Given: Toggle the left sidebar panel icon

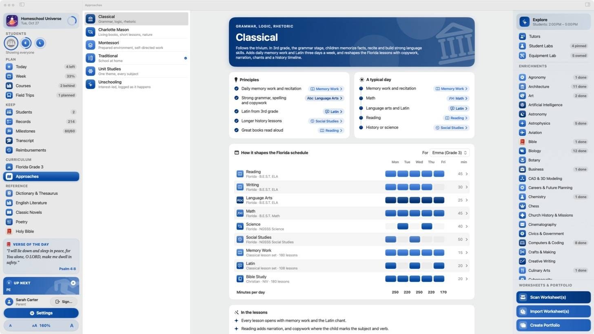Looking at the screenshot, I should pyautogui.click(x=22, y=5).
